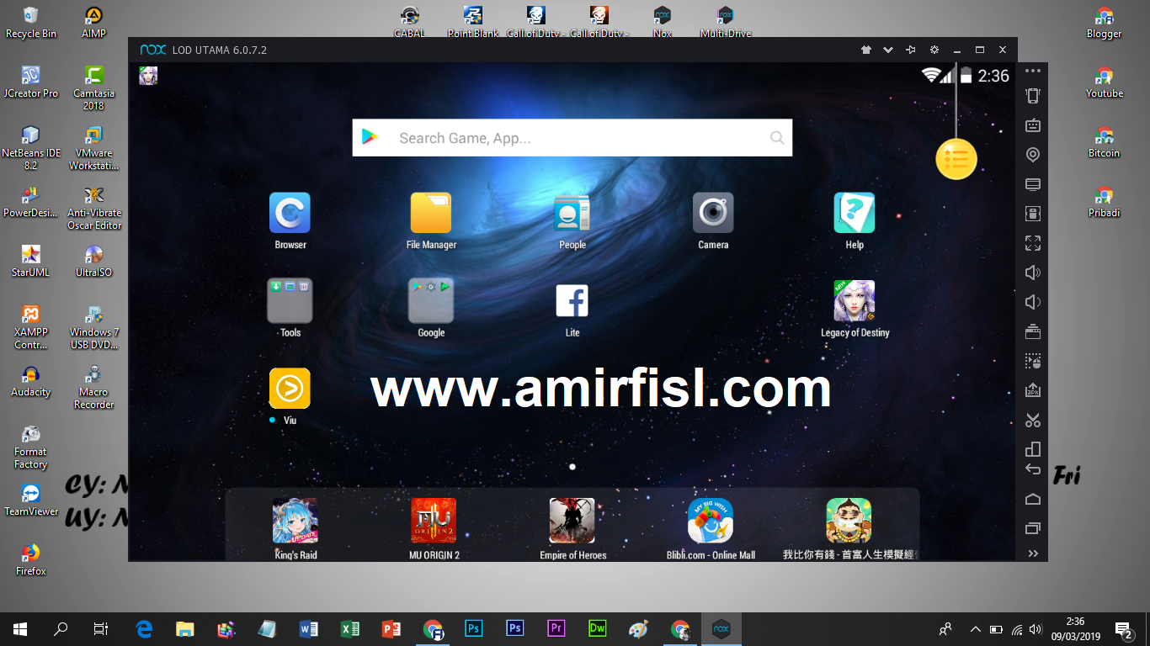Select Firefox desktop shortcut
1150x646 pixels.
tap(31, 559)
